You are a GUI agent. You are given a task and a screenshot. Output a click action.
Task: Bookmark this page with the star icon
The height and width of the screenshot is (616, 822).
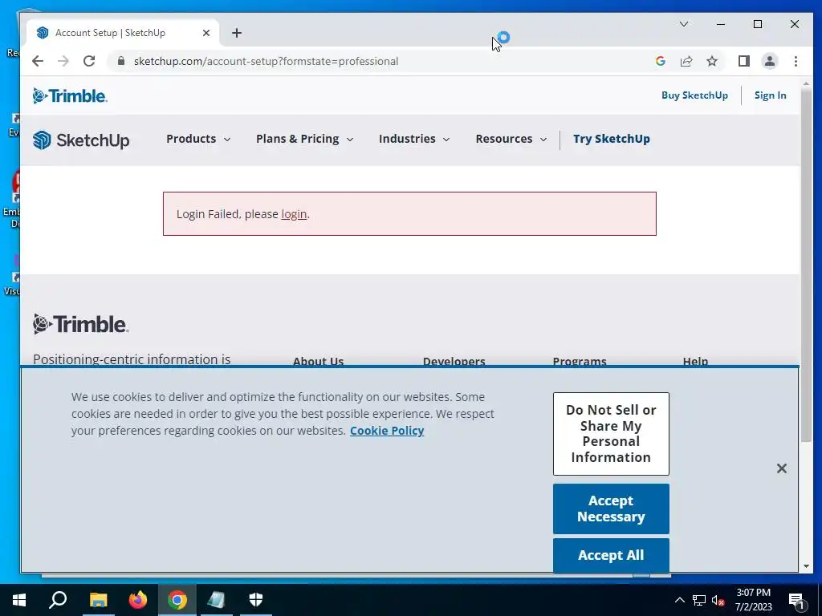[x=712, y=61]
